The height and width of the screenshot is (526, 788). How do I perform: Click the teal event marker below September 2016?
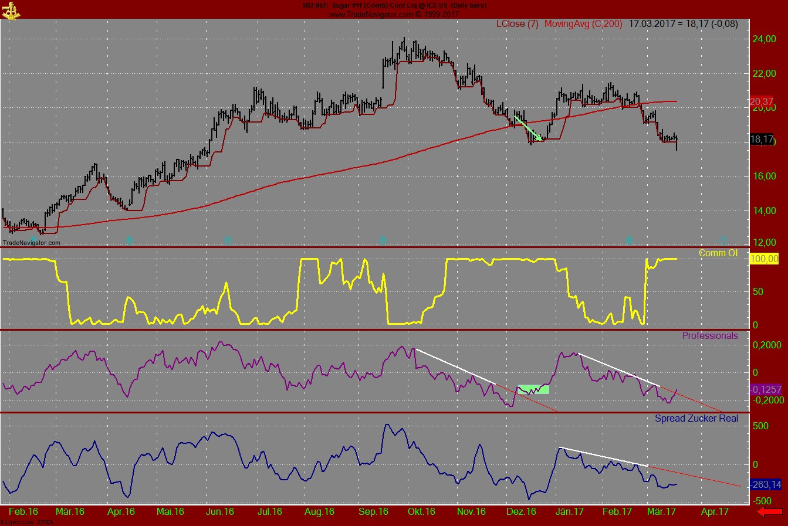tap(383, 240)
